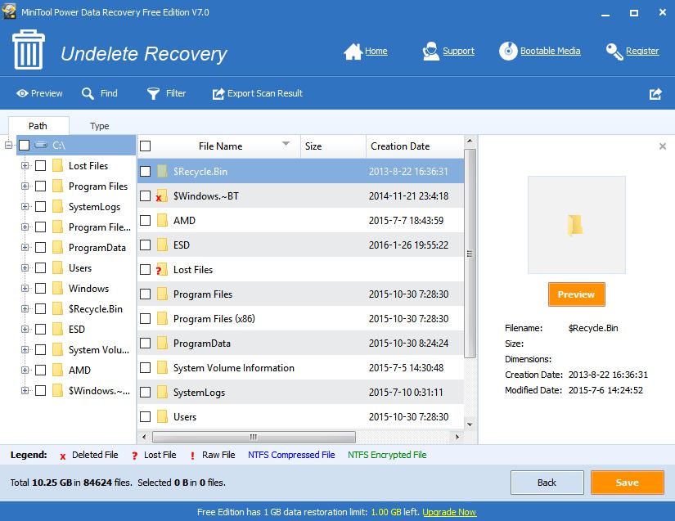Image resolution: width=675 pixels, height=521 pixels.
Task: Click the $Recycle.Bin folder icon in file list
Action: 162,171
